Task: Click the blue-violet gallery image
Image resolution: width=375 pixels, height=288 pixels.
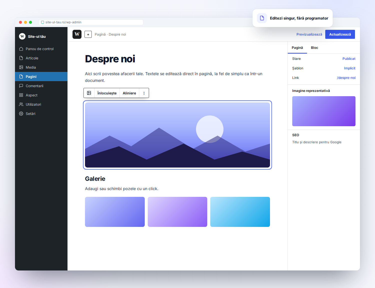Action: pyautogui.click(x=115, y=212)
